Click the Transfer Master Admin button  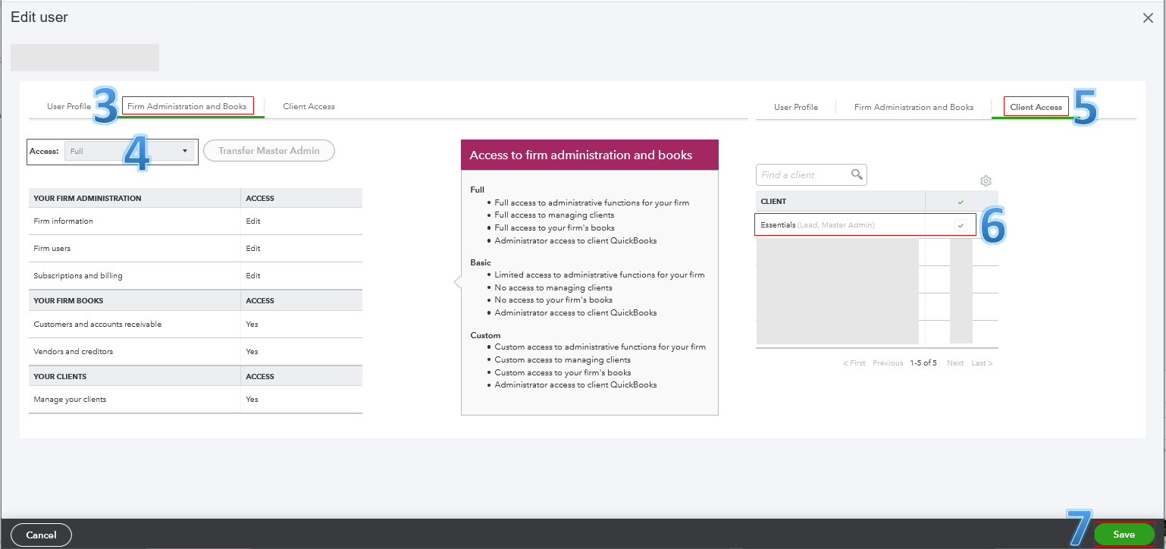(268, 150)
